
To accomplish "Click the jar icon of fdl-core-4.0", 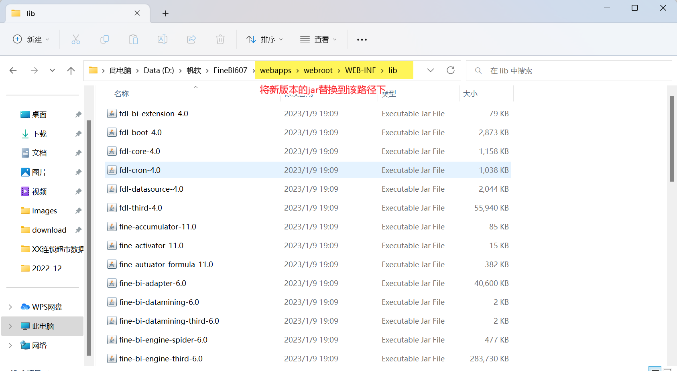I will point(112,151).
